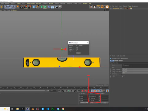148x111 pixels.
Task: Toggle the Y axis lock
Action: click(10, 7)
